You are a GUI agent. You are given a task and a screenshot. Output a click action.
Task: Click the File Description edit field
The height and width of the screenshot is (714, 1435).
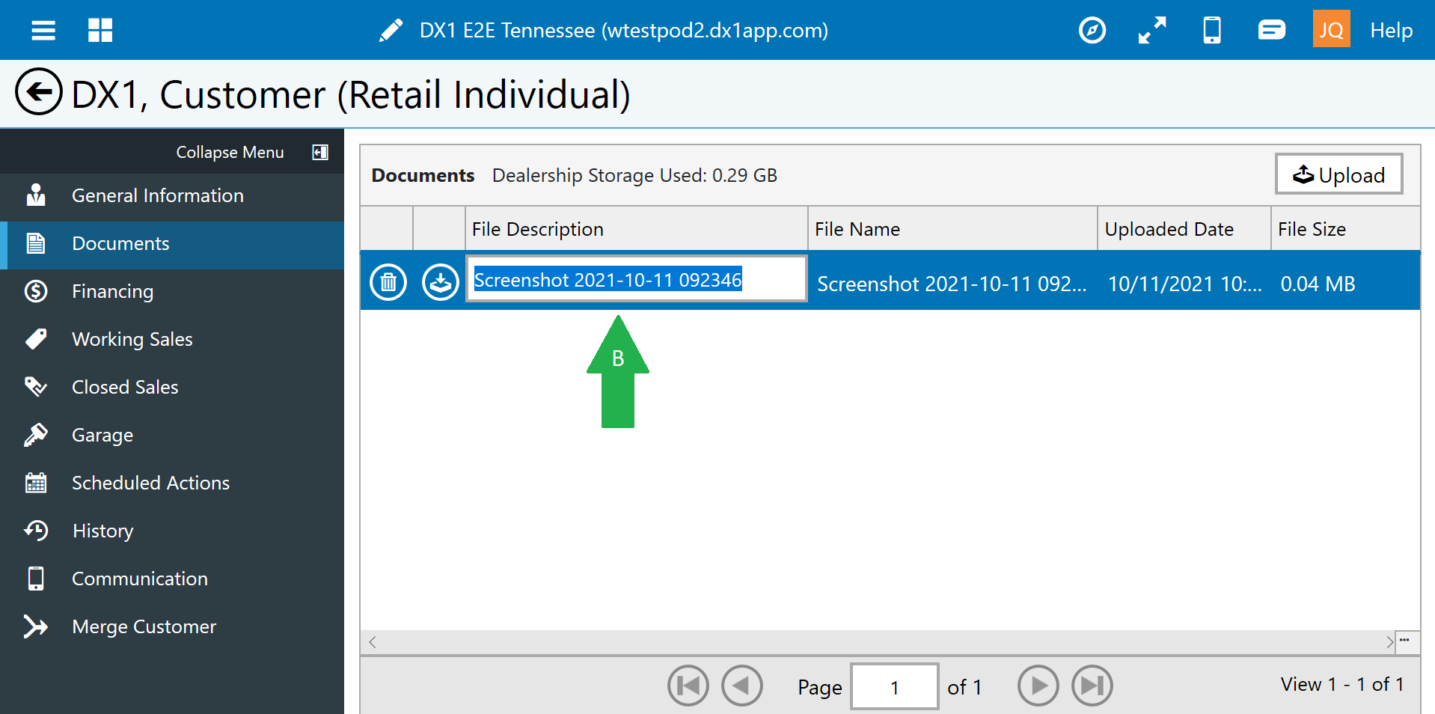coord(637,279)
